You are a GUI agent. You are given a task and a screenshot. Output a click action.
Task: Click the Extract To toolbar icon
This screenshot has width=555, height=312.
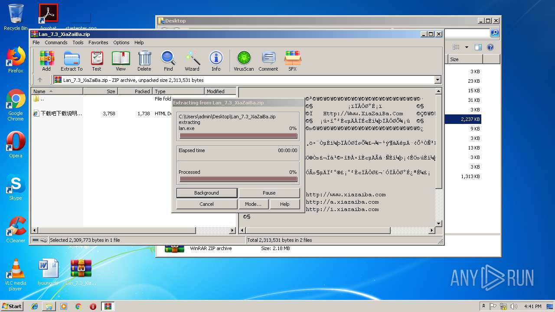click(x=72, y=61)
